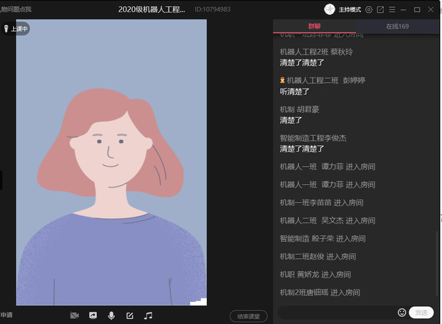Viewport: 442px width, 324px height.
Task: Click the presenter video thumbnail
Action: tap(111, 162)
